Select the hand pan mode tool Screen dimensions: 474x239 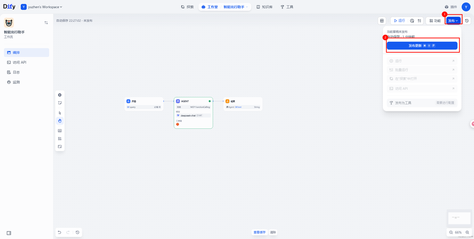(x=60, y=121)
